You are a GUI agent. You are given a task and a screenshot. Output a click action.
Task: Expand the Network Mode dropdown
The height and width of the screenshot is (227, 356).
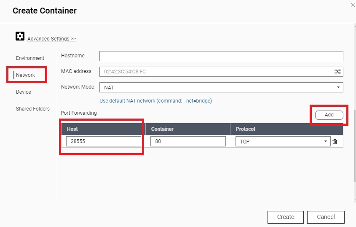(221, 87)
